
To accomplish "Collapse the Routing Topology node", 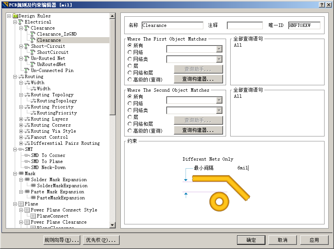I will [21, 95].
